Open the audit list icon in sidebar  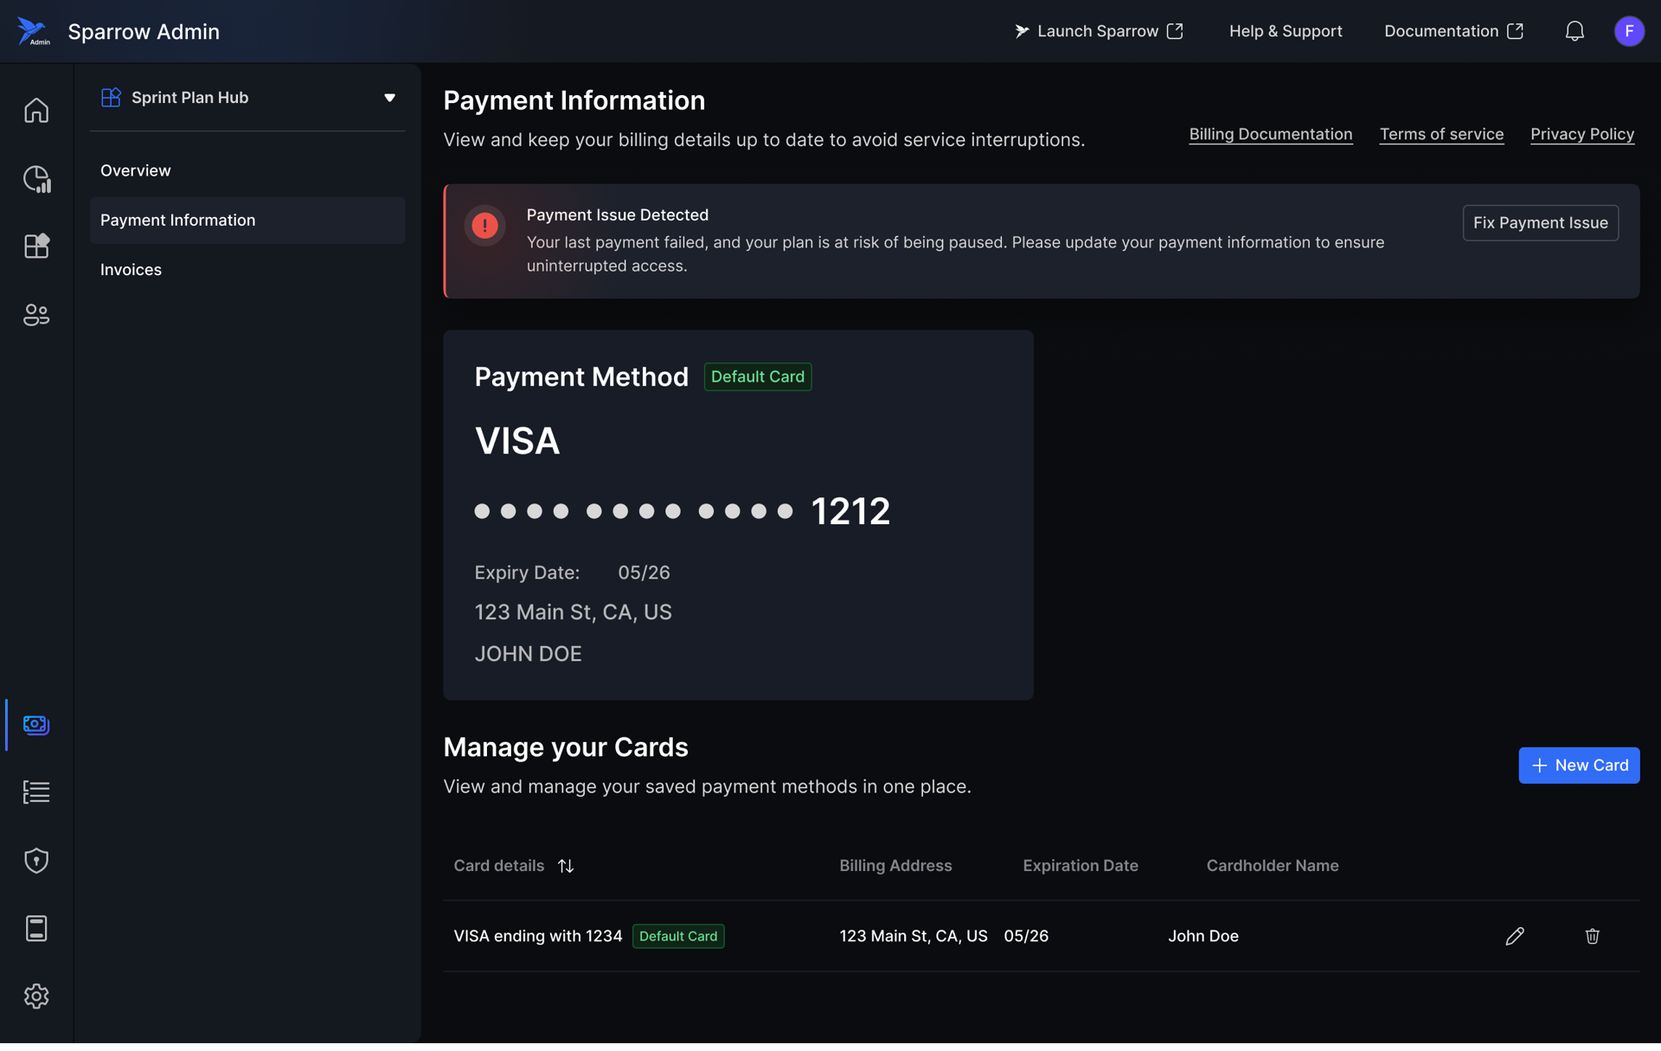36,792
